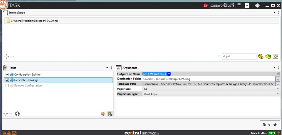
Task: Click the hash button on Output File Name
Action: click(x=278, y=74)
